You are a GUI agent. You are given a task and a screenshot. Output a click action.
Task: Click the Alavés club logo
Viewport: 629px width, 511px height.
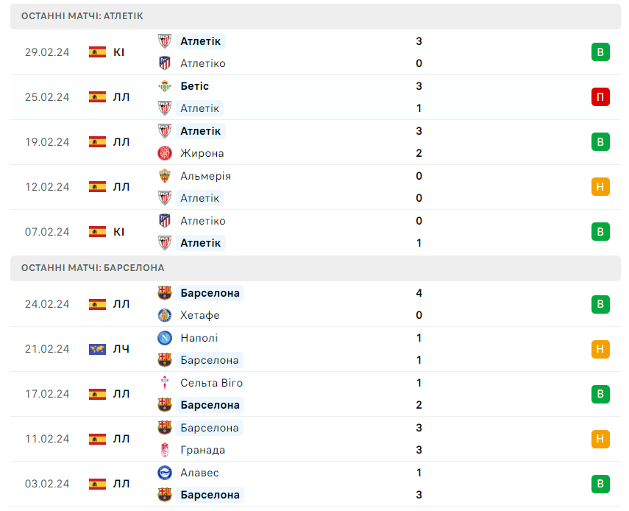(x=165, y=473)
